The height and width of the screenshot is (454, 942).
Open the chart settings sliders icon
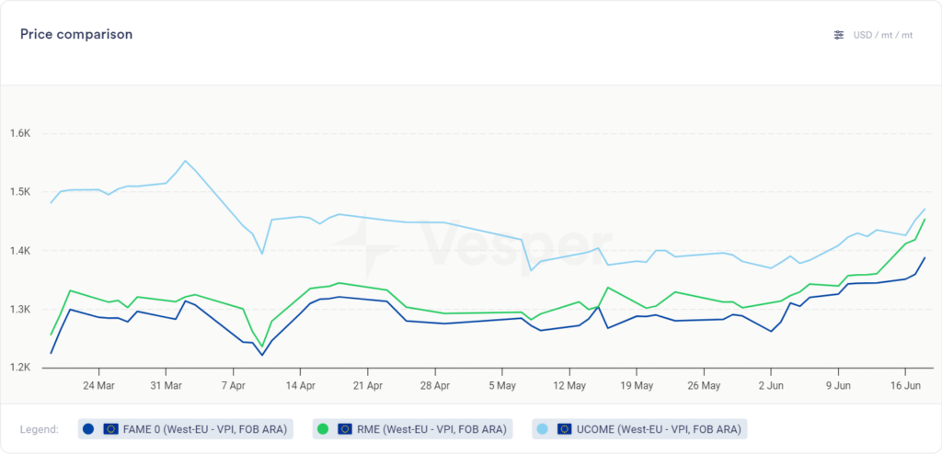838,35
